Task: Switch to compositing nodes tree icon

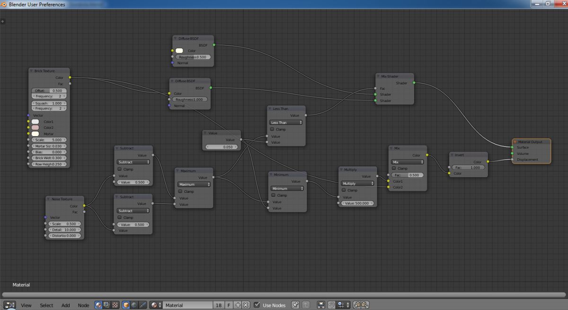Action: [106, 305]
